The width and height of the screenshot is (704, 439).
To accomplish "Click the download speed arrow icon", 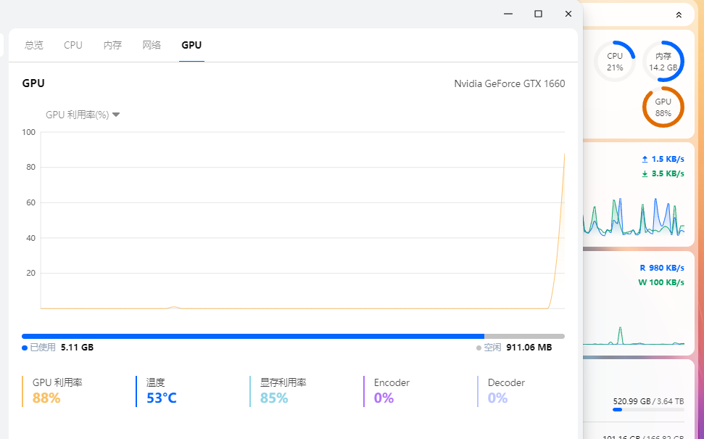I will (644, 174).
